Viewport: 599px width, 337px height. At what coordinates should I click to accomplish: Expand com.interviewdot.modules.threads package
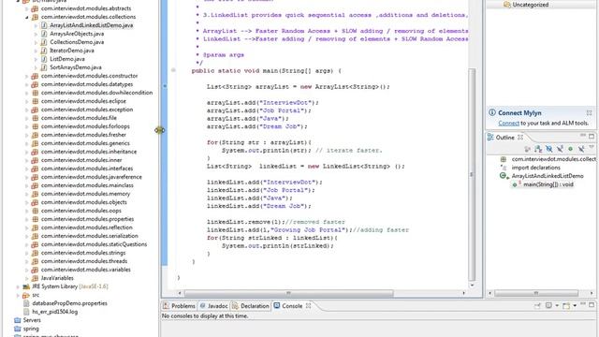(x=27, y=262)
